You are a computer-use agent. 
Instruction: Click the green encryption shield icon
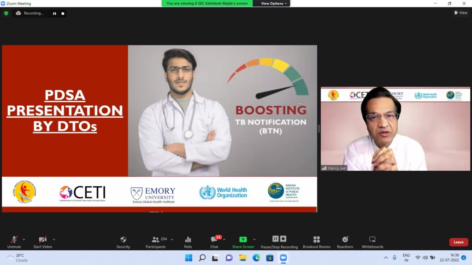pyautogui.click(x=6, y=13)
